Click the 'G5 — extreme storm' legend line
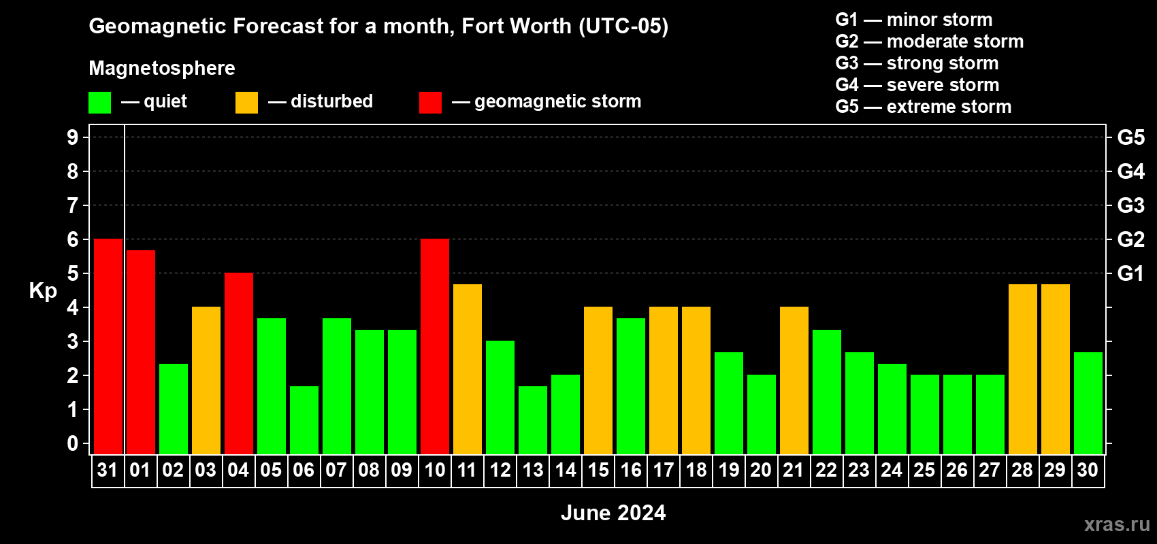This screenshot has height=544, width=1157. (924, 107)
